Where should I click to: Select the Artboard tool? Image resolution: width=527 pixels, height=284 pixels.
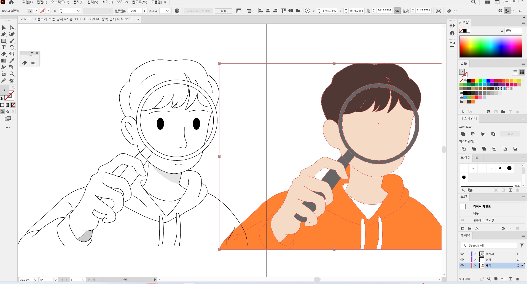pos(4,74)
